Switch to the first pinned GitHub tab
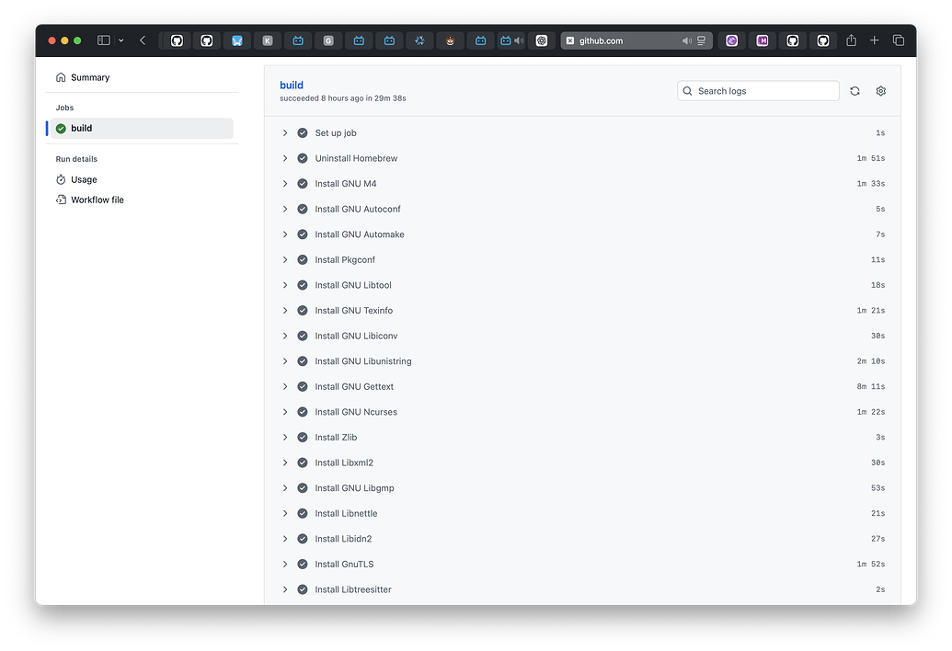 (176, 40)
